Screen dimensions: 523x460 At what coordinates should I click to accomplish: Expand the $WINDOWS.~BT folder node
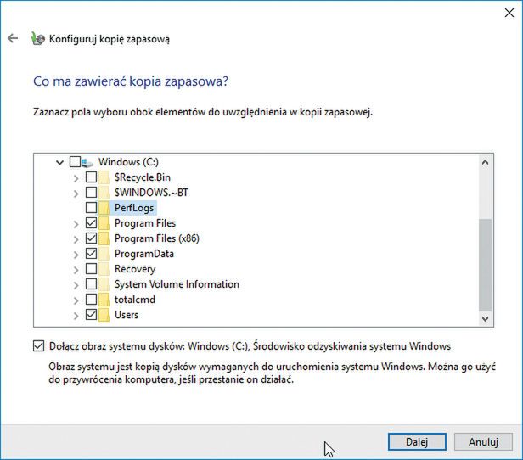point(76,194)
